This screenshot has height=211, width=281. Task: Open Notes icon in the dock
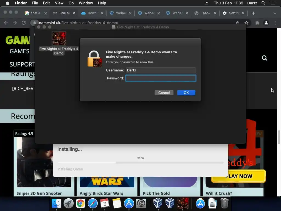[117, 204]
